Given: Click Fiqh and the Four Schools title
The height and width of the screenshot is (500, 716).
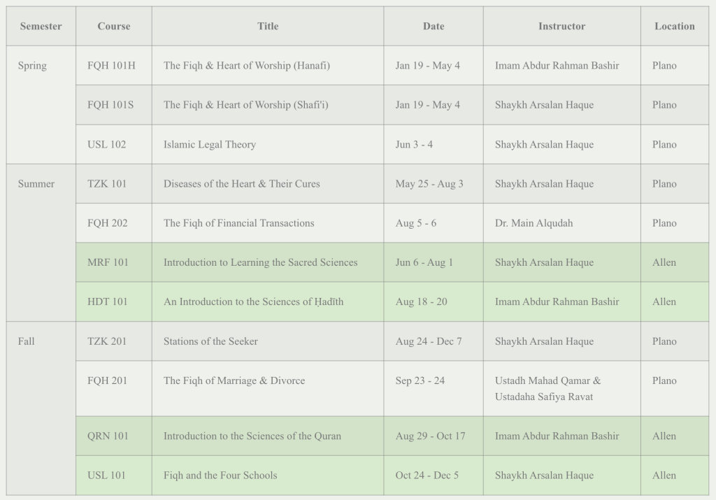Looking at the screenshot, I should pos(220,476).
